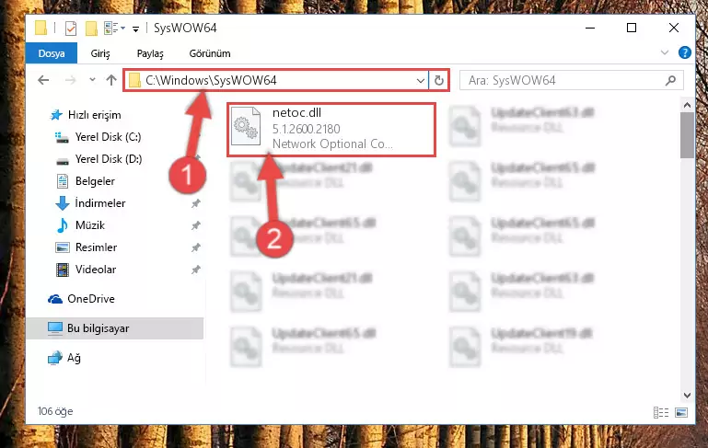The width and height of the screenshot is (708, 448).
Task: Open Help with the blue question icon
Action: pos(684,52)
